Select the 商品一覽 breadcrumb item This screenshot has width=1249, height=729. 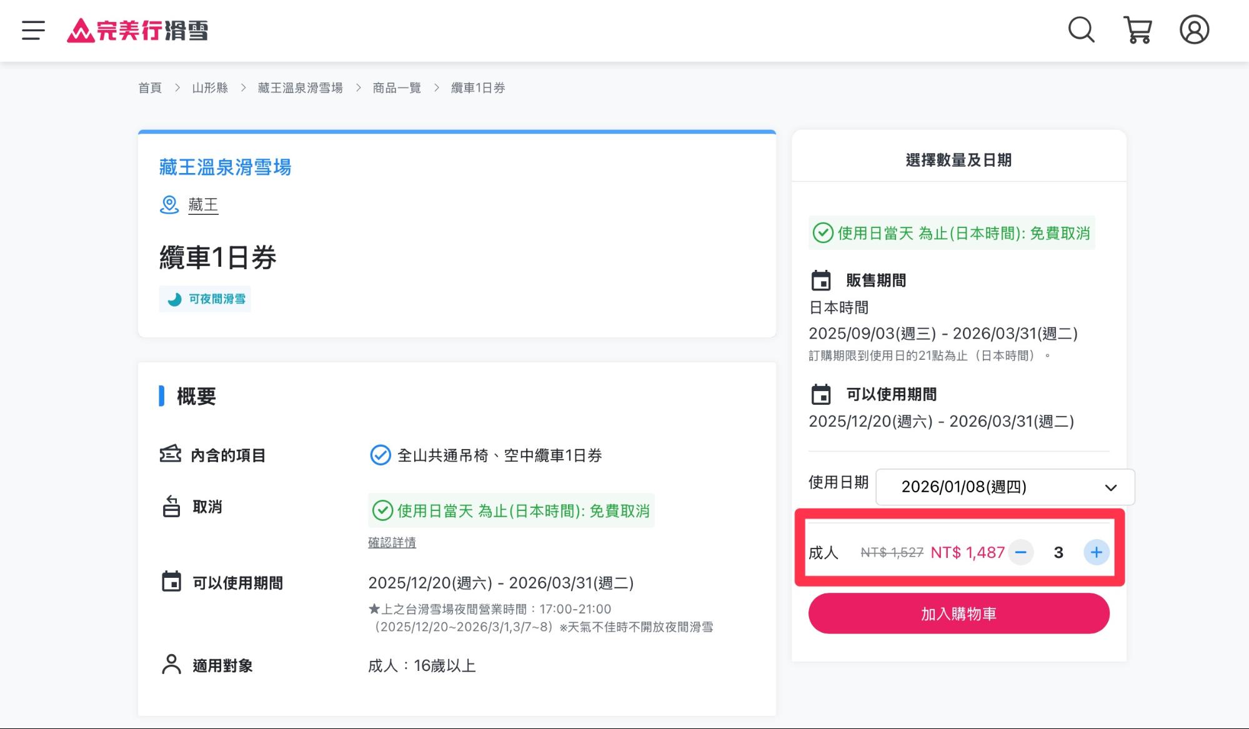tap(396, 87)
